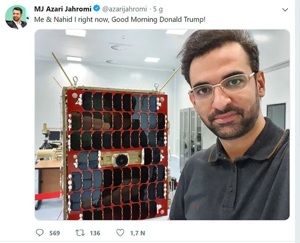
Task: Click the 569 replies count
Action: pyautogui.click(x=54, y=233)
